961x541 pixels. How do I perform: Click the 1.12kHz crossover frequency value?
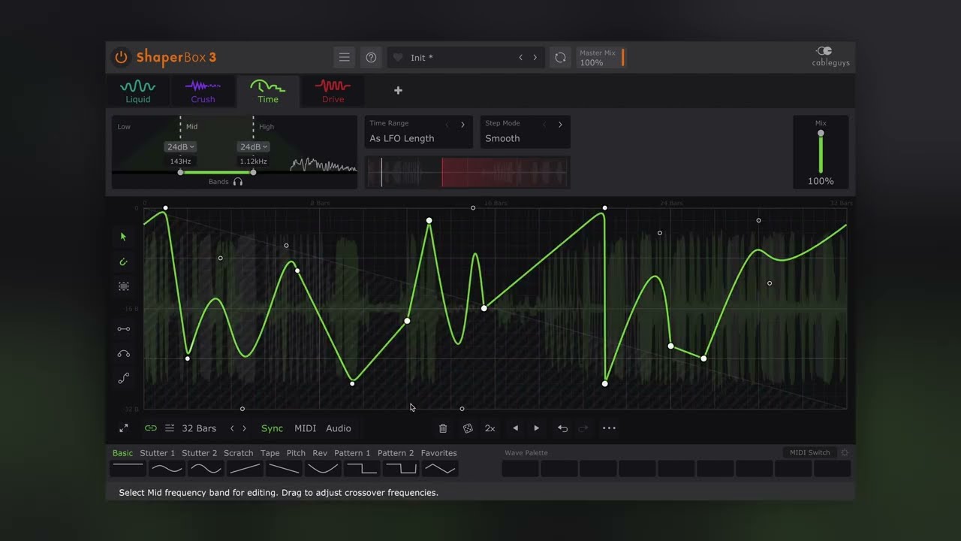[253, 162]
